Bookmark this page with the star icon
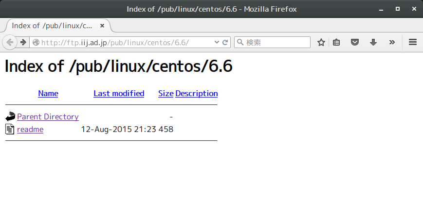Viewport: 423px width, 214px height. pyautogui.click(x=321, y=42)
